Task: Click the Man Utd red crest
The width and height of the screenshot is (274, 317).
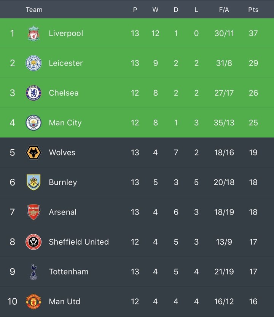Action: coord(33,301)
